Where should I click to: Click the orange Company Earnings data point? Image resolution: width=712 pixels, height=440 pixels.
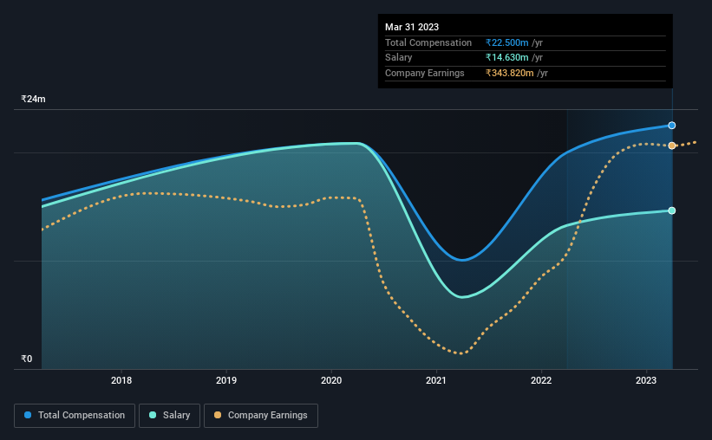click(x=671, y=146)
